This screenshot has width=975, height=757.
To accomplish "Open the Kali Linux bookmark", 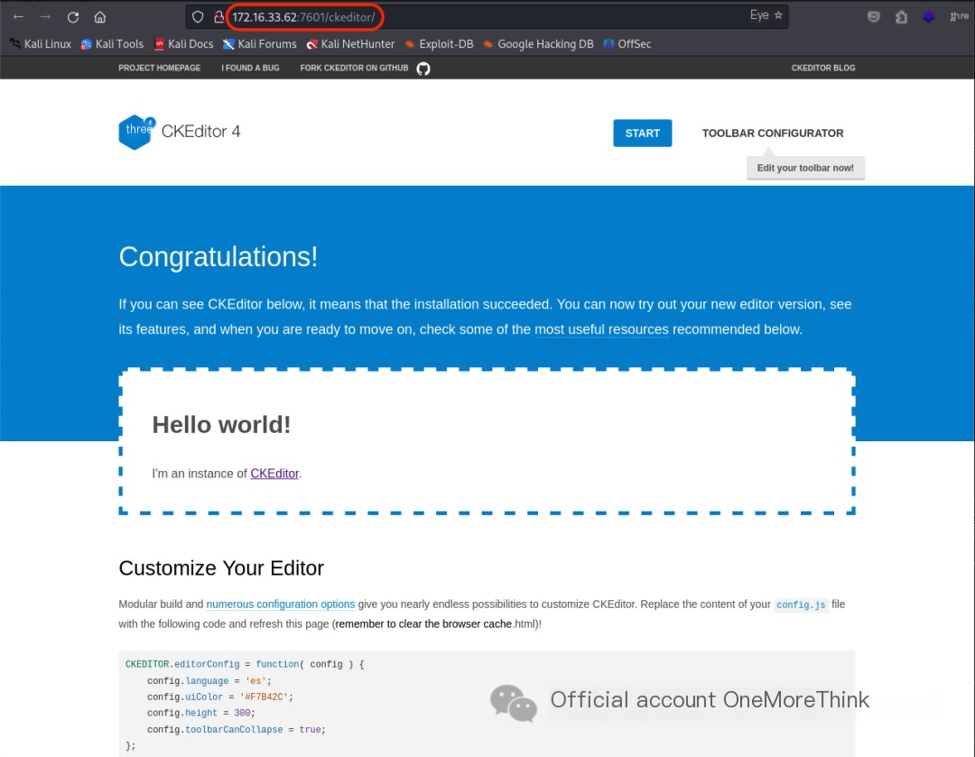I will click(41, 43).
